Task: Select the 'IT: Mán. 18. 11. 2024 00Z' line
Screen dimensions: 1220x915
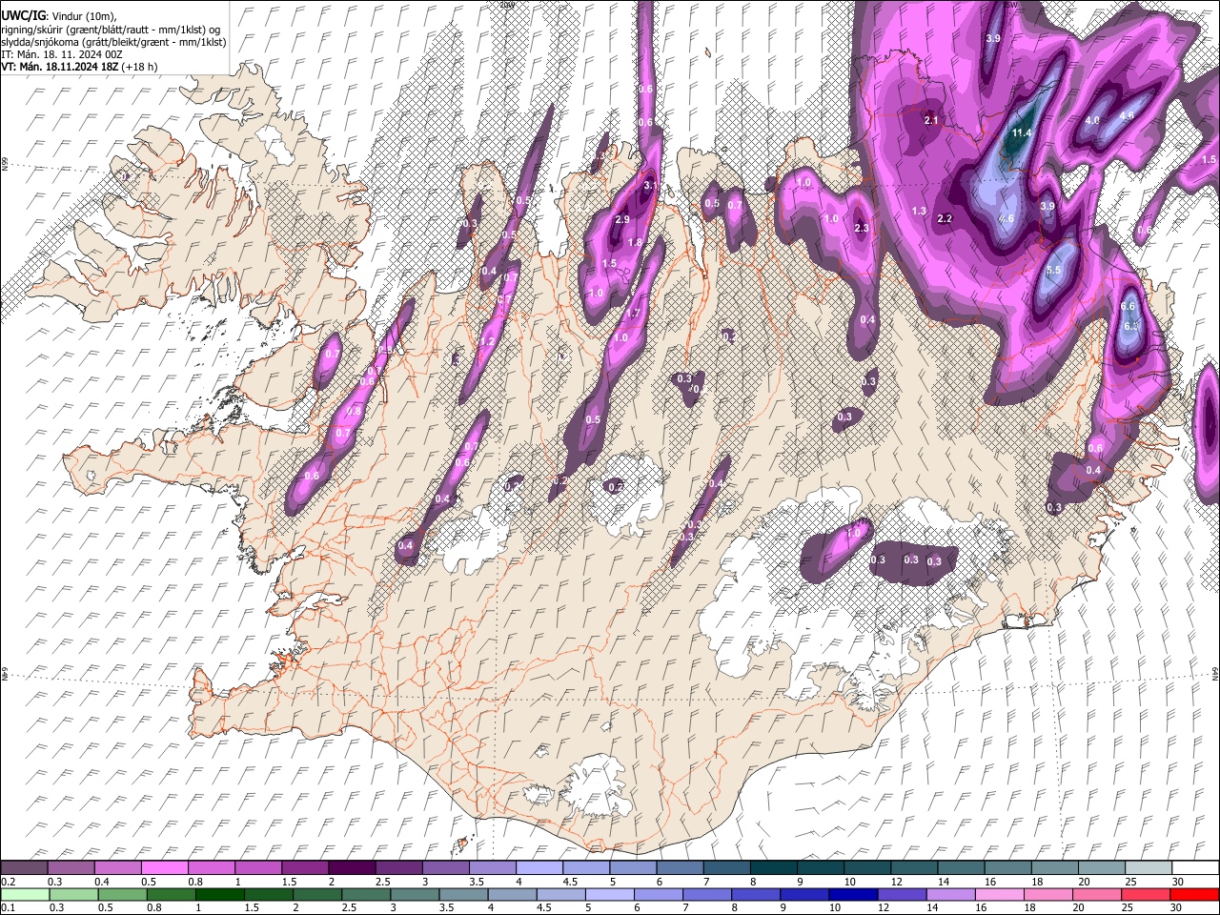Action: coord(62,54)
